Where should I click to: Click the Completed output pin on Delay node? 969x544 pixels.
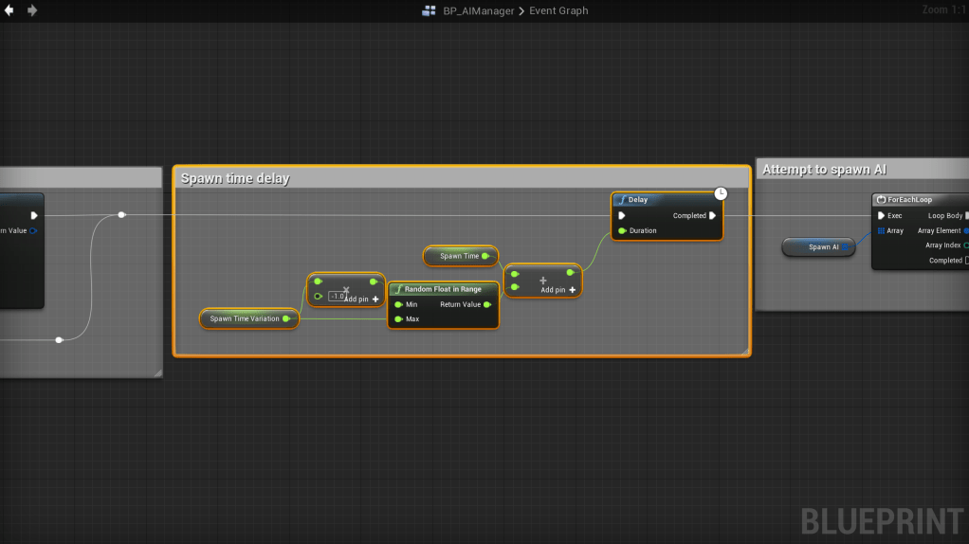pos(711,216)
